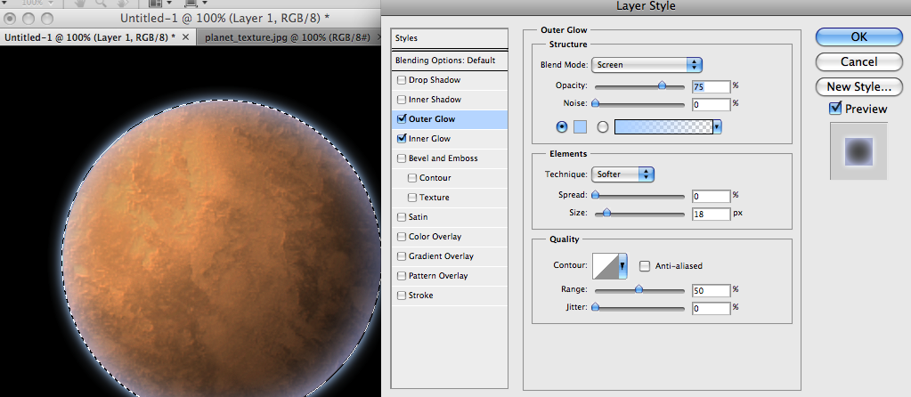Expand the Contour picker dropdown arrow

point(623,266)
